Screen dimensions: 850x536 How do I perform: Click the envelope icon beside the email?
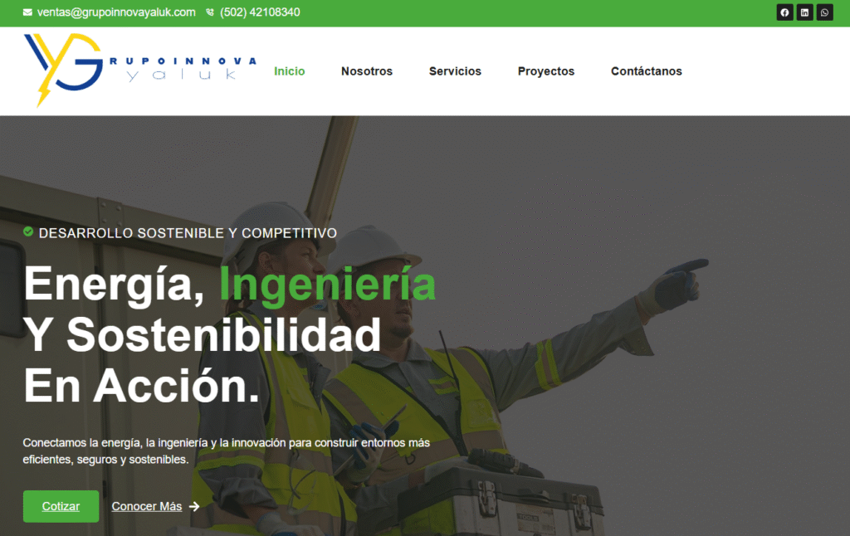28,12
